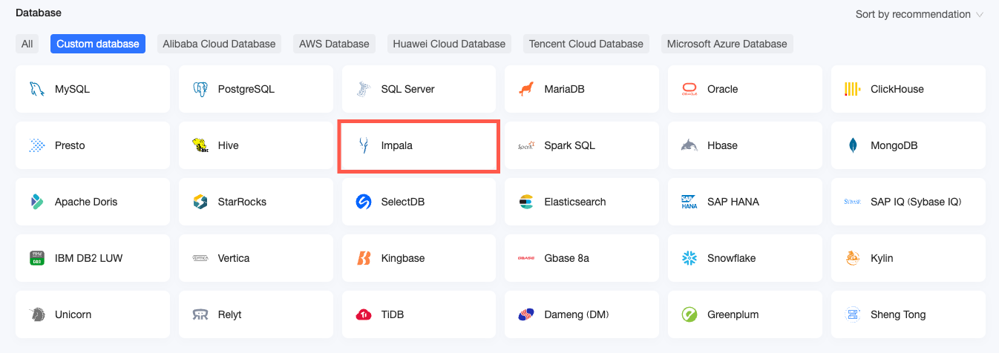This screenshot has width=999, height=353.
Task: Switch to Microsoft Azure Database tab
Action: coord(727,44)
